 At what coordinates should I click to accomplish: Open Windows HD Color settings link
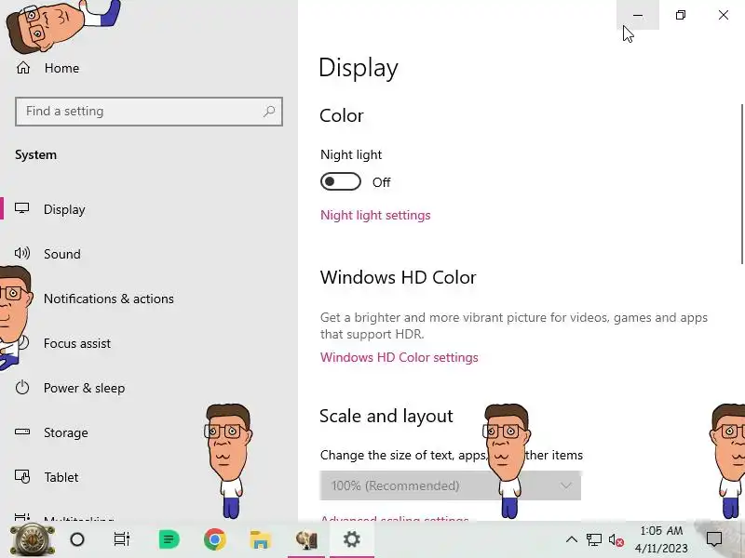tap(400, 357)
